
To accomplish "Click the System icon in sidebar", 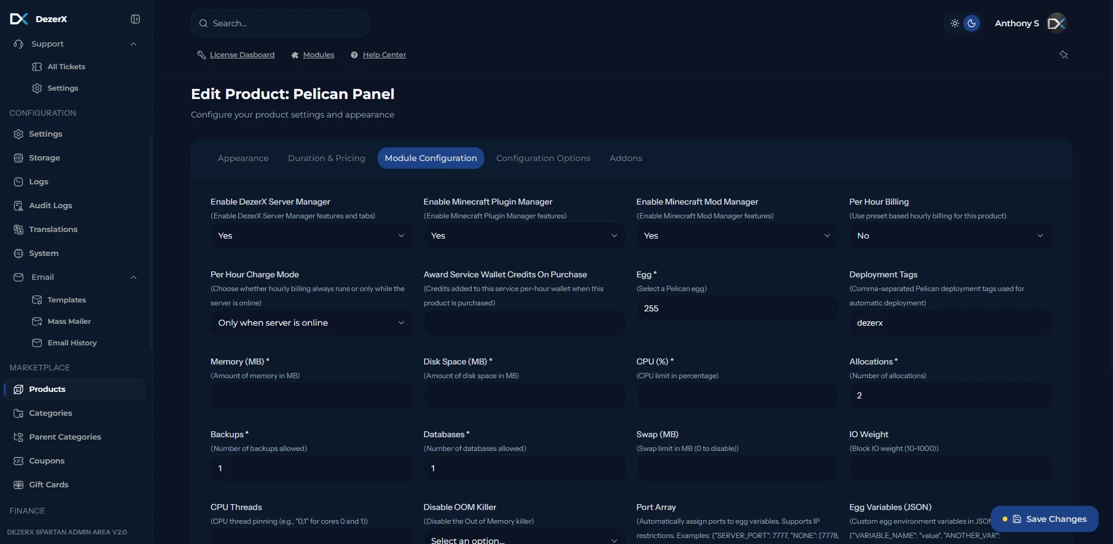I will pyautogui.click(x=18, y=254).
